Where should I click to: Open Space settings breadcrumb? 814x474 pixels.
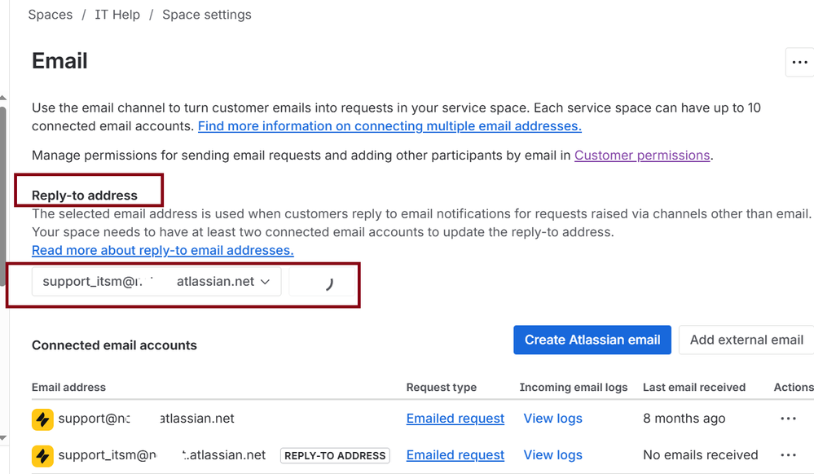coord(207,15)
